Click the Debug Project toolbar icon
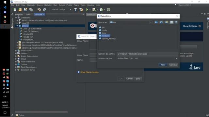 pos(94,10)
